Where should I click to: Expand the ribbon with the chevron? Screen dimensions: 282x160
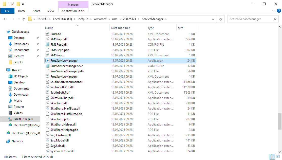point(273,11)
